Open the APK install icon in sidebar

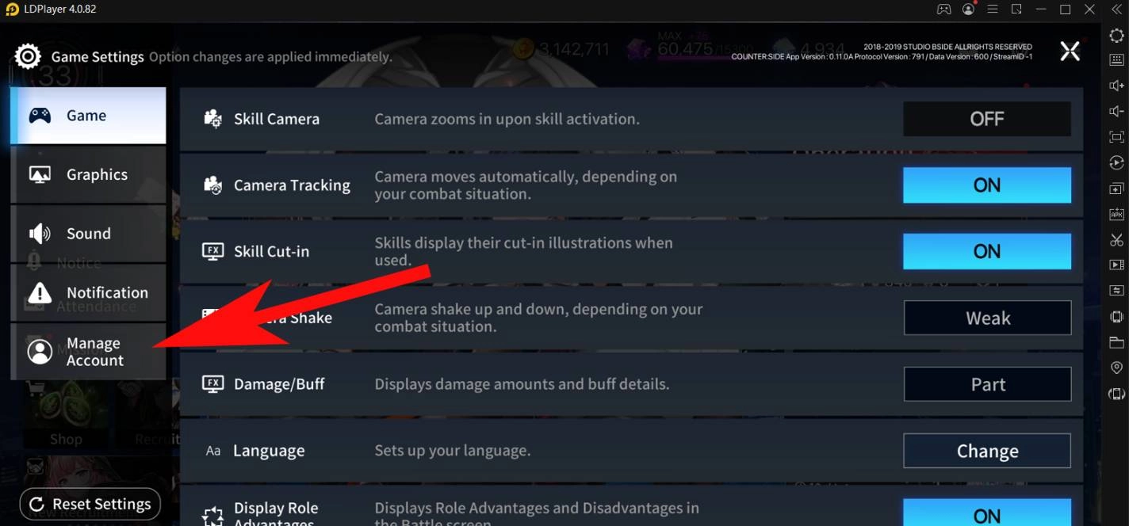point(1116,214)
